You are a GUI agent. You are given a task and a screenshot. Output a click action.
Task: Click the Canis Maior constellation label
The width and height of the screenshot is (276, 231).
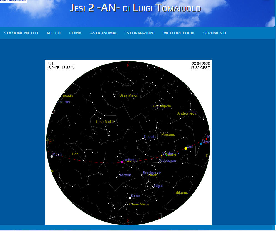tap(139, 204)
